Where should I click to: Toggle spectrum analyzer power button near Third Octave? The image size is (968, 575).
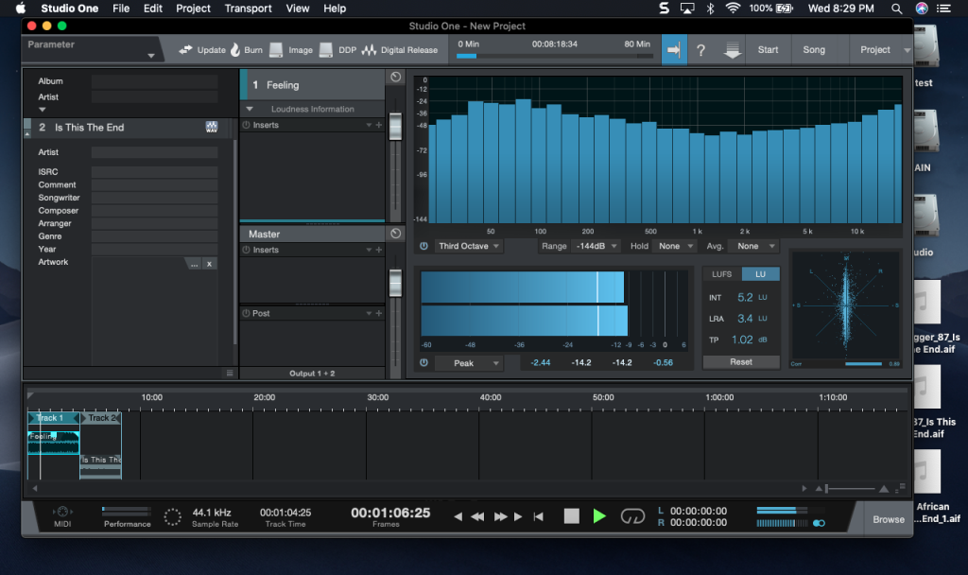pyautogui.click(x=423, y=246)
